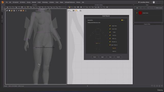
Task: Click the red Default Fabric color swatch
Action: [140, 13]
